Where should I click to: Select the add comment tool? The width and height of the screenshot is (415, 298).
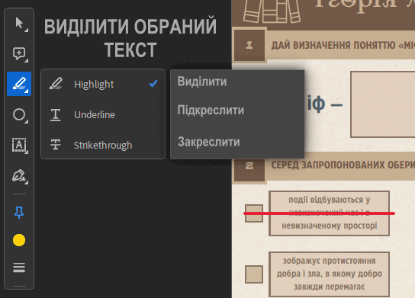click(x=19, y=53)
